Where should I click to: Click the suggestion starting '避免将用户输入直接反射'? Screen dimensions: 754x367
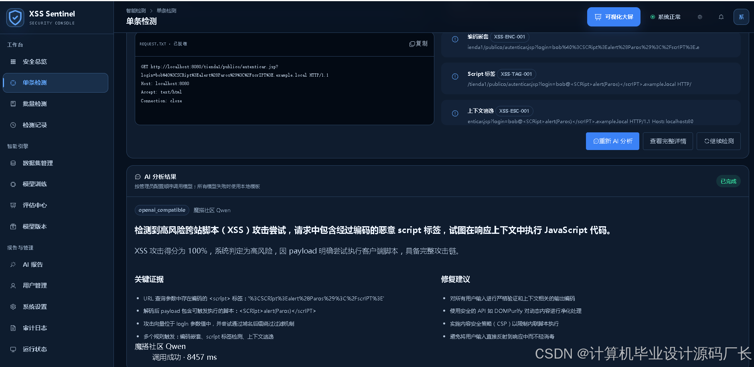(x=502, y=337)
